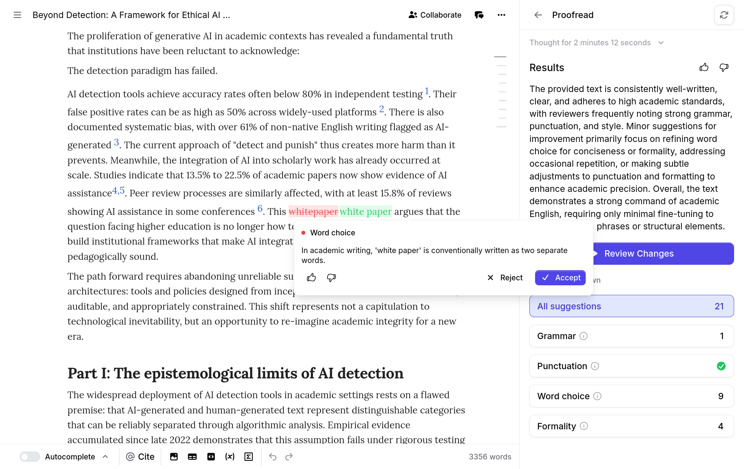
Task: Open the three-dot overflow menu
Action: pyautogui.click(x=502, y=15)
